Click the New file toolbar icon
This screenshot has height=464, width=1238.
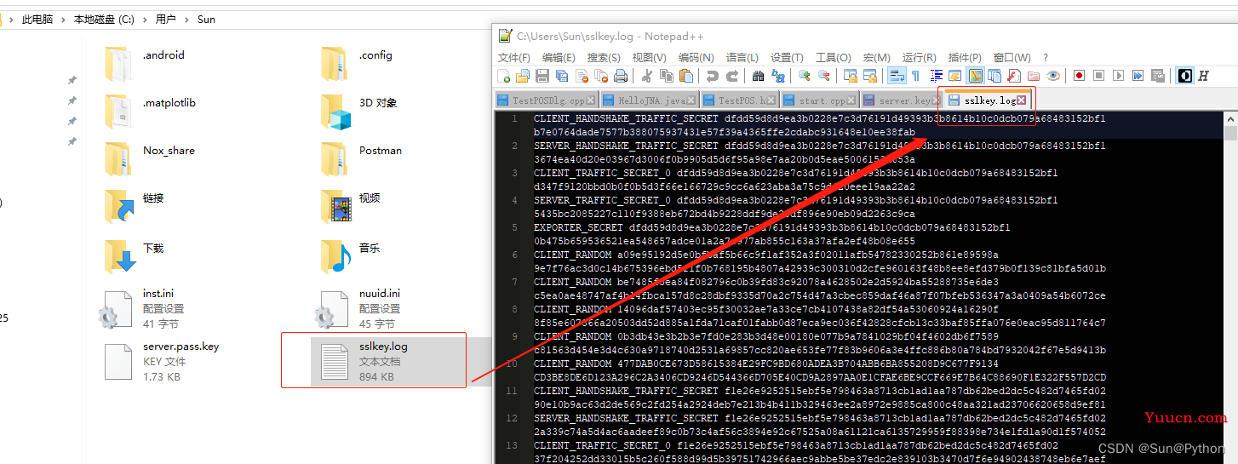[x=504, y=76]
